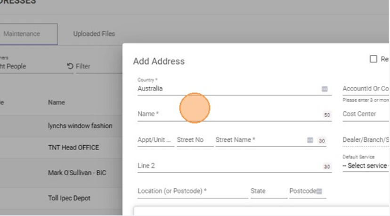Click the Filter button

click(x=82, y=66)
